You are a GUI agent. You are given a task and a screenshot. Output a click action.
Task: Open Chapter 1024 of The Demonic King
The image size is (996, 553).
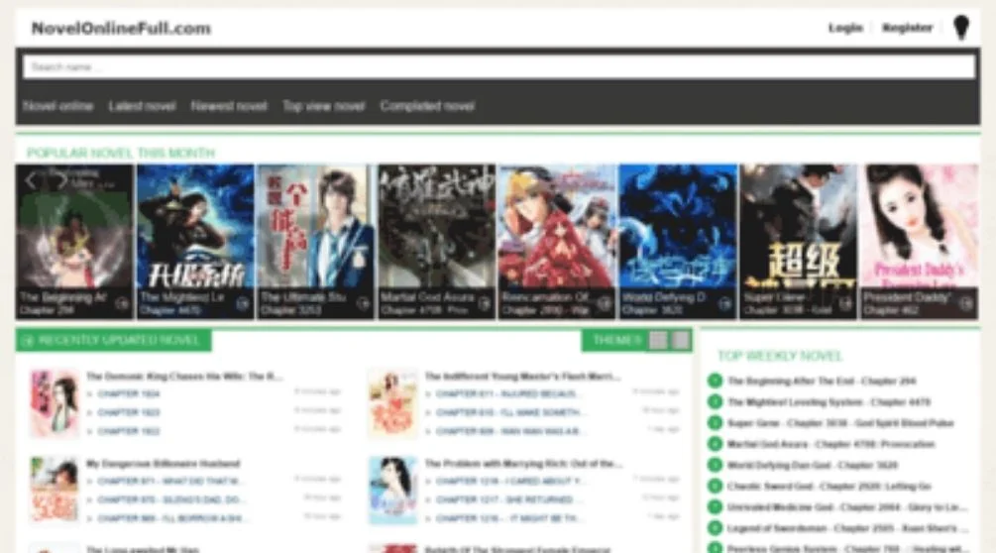[x=128, y=393]
